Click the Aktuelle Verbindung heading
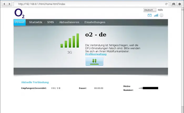This screenshot has width=184, height=113. (35, 82)
